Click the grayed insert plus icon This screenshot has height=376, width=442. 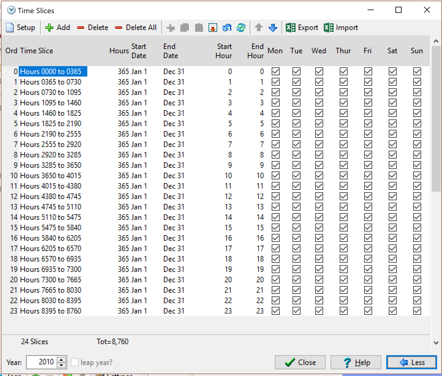(x=171, y=28)
